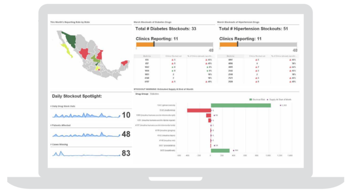This screenshot has width=346, height=190.
Task: Select the long red bar for metformina
Action: (x=199, y=111)
